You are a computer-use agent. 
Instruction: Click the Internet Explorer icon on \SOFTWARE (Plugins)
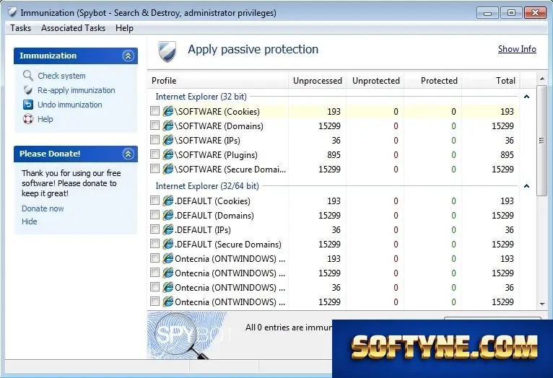168,154
